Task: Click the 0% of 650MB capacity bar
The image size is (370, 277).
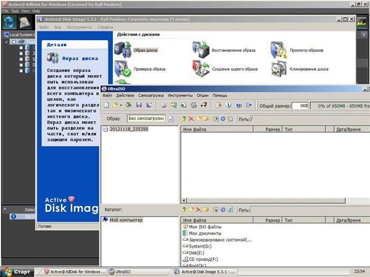Action: [x=340, y=106]
